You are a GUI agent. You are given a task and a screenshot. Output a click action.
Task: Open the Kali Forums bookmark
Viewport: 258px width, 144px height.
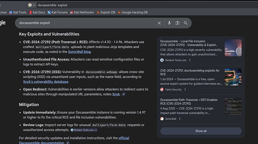(57, 12)
